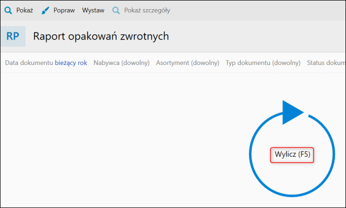Screen dimensions: 346x208
Task: Expand the dowolny value after Typ dokumentu
Action: tap(286, 63)
